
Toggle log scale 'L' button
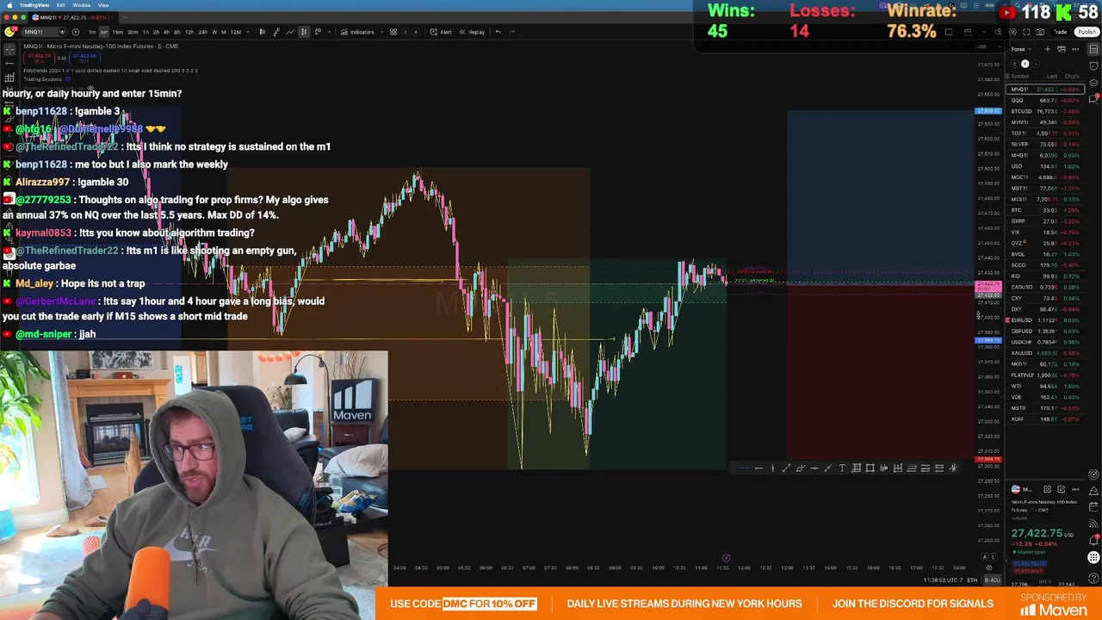[x=993, y=557]
